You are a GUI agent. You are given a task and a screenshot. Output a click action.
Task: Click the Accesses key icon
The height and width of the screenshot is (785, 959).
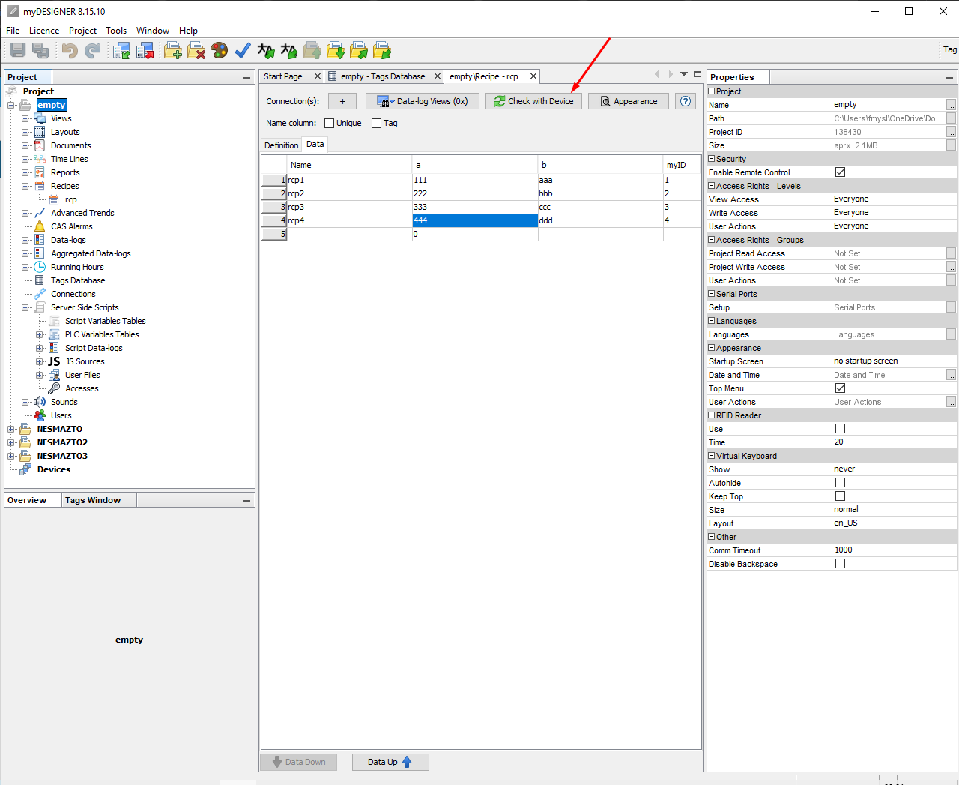54,388
